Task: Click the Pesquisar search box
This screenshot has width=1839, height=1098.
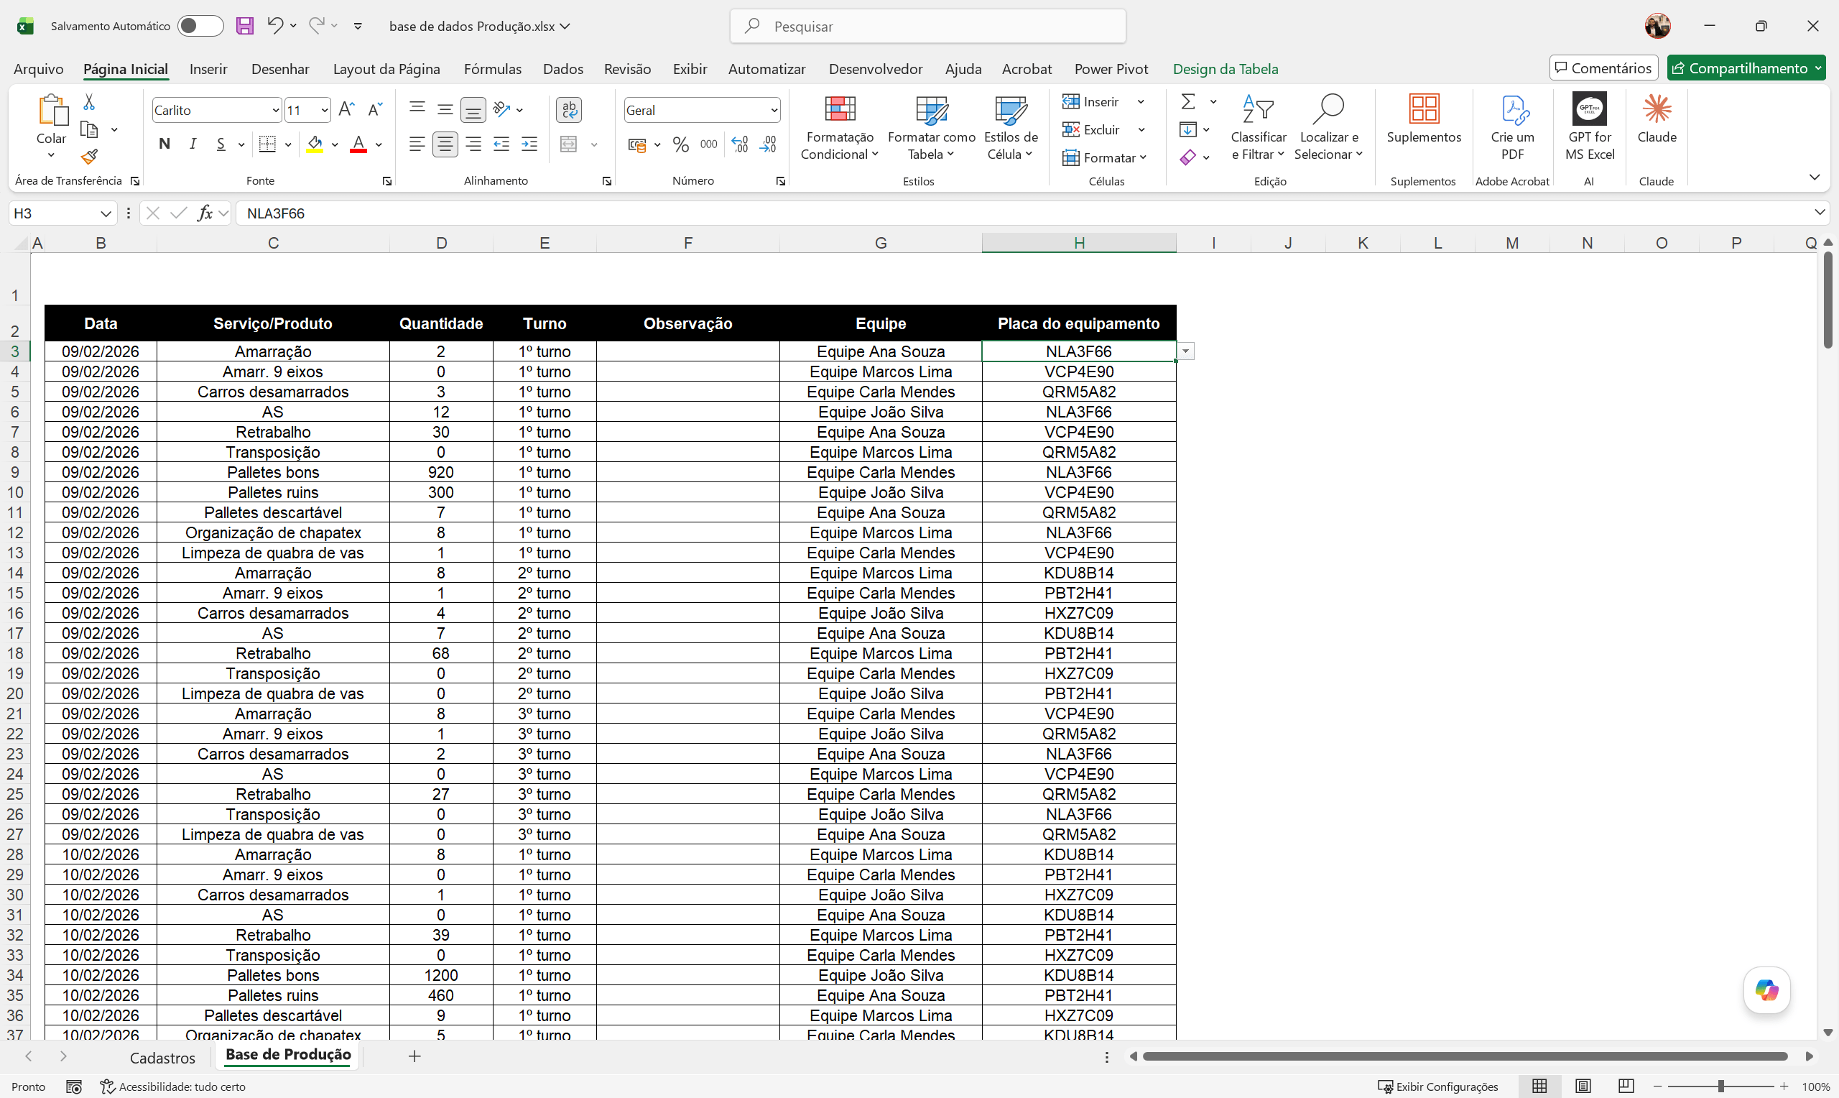Action: point(928,26)
